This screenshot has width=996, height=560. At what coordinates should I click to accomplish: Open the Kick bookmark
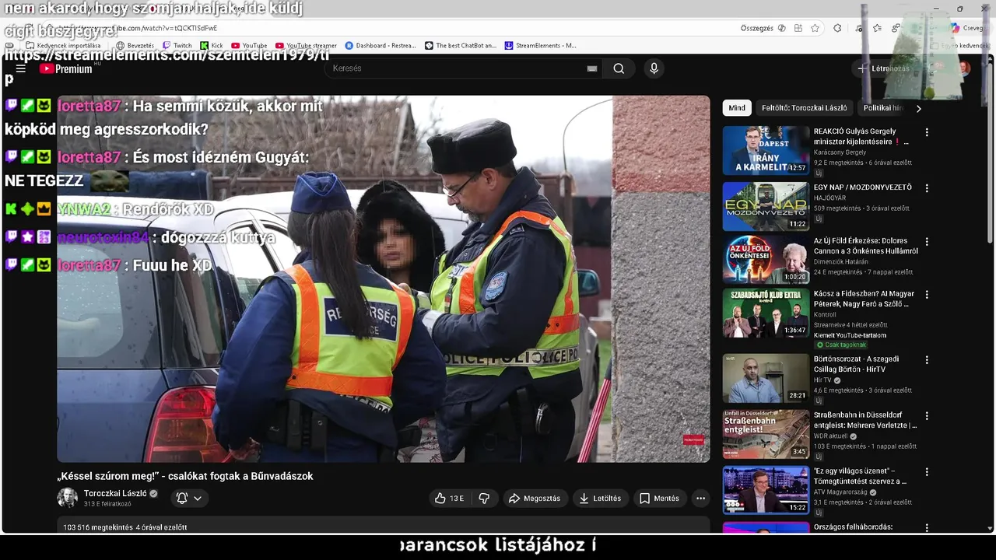pyautogui.click(x=212, y=46)
